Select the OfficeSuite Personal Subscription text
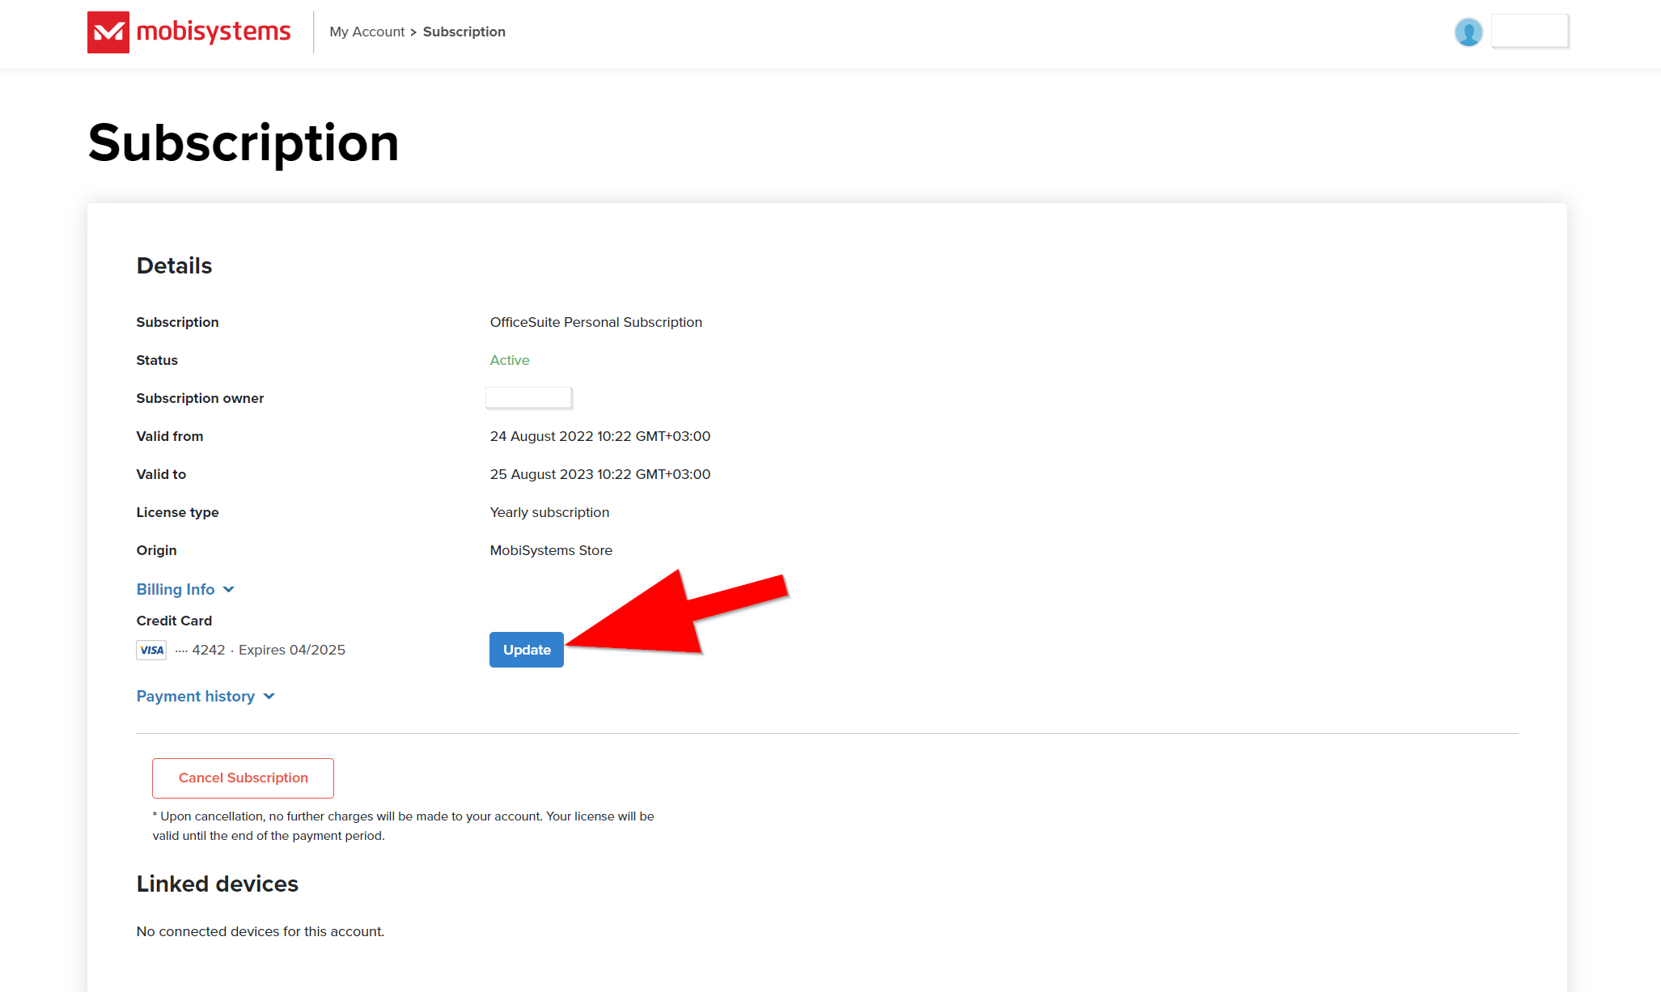 click(x=596, y=322)
